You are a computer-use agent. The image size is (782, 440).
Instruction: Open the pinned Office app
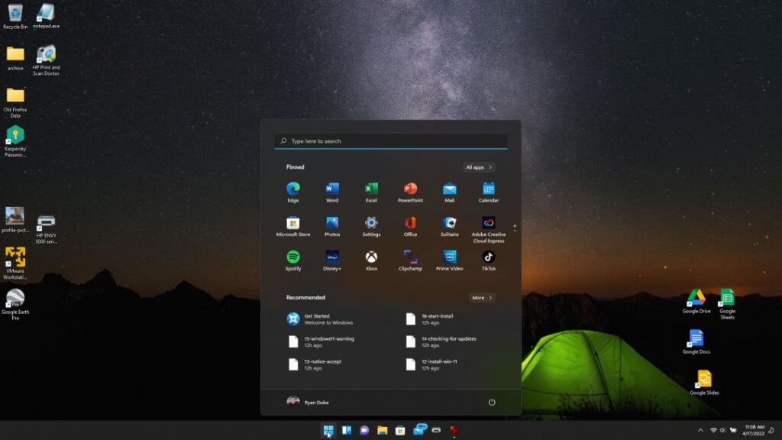point(410,226)
